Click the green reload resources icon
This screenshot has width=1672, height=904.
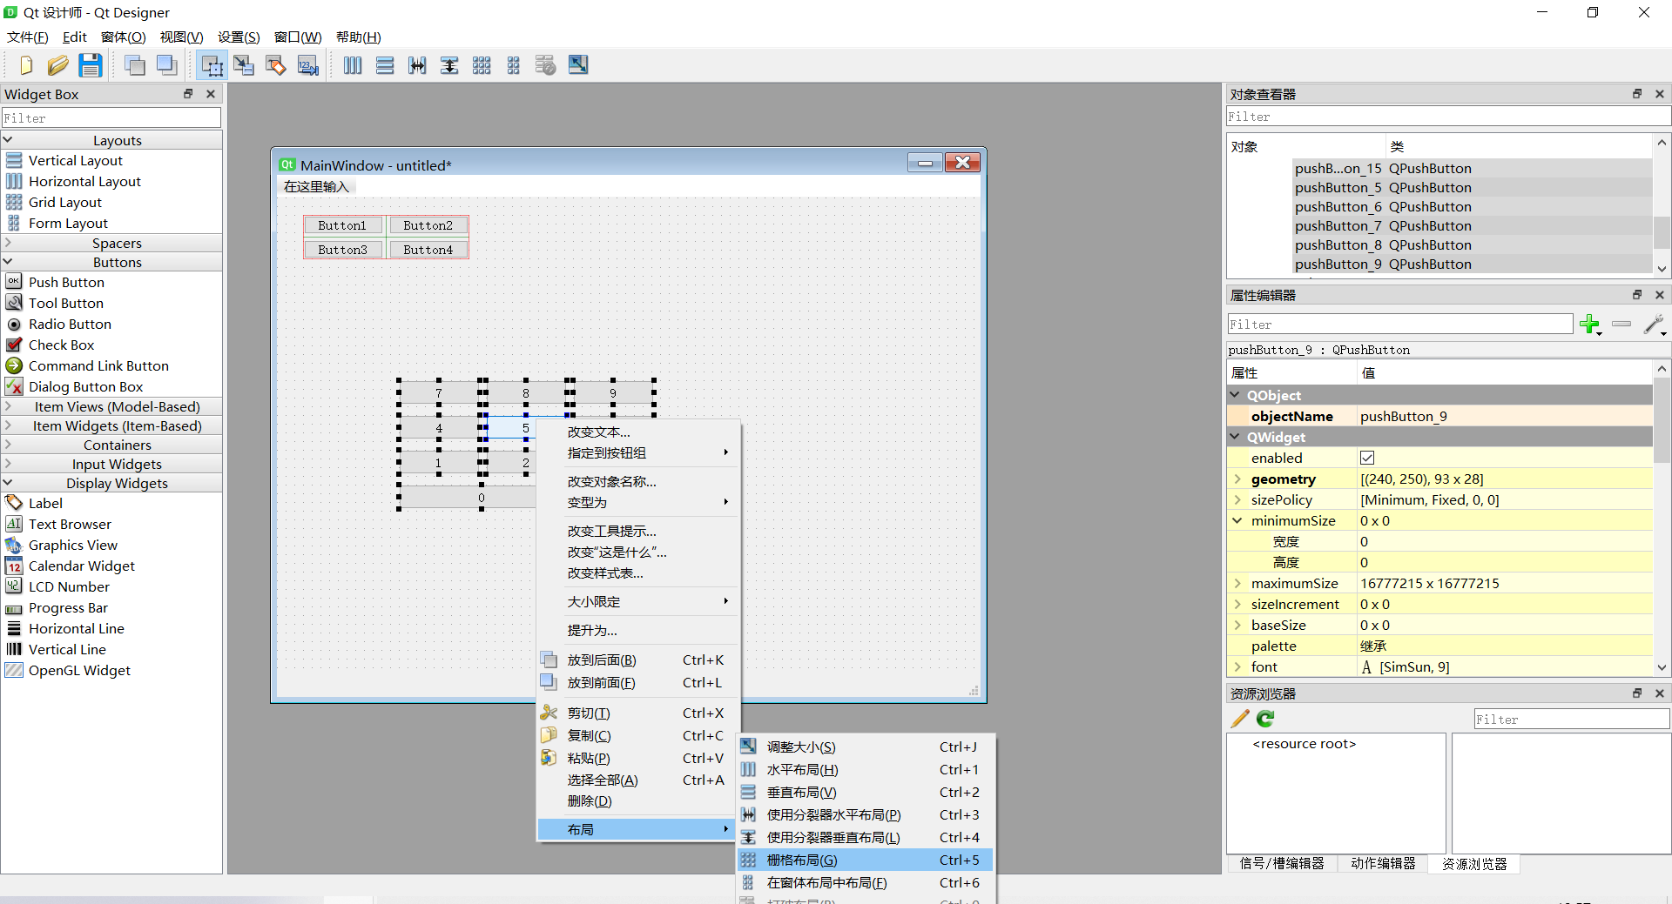(x=1265, y=719)
